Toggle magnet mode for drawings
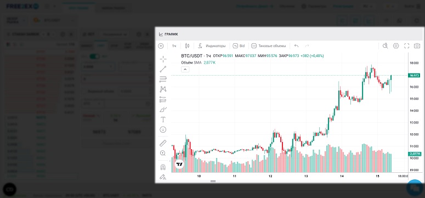Image resolution: width=425 pixels, height=198 pixels. pyautogui.click(x=163, y=167)
